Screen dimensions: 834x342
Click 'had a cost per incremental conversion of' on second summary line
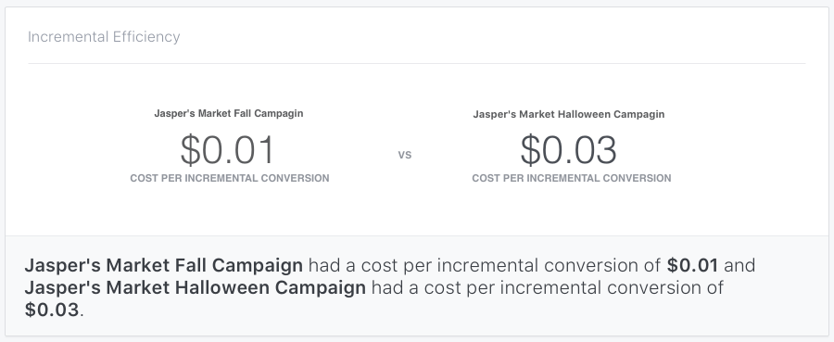point(548,287)
